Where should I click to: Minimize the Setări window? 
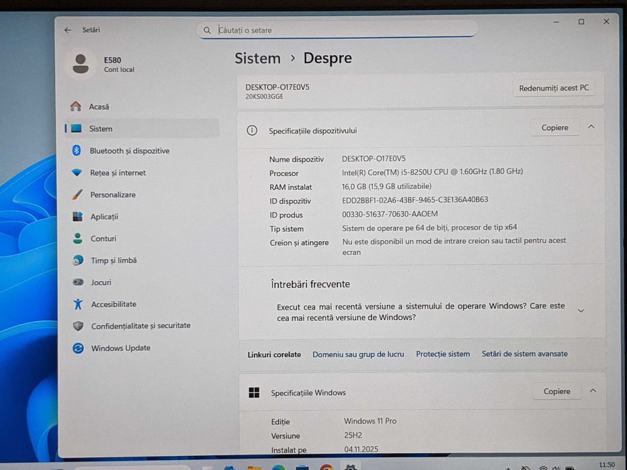(x=556, y=22)
